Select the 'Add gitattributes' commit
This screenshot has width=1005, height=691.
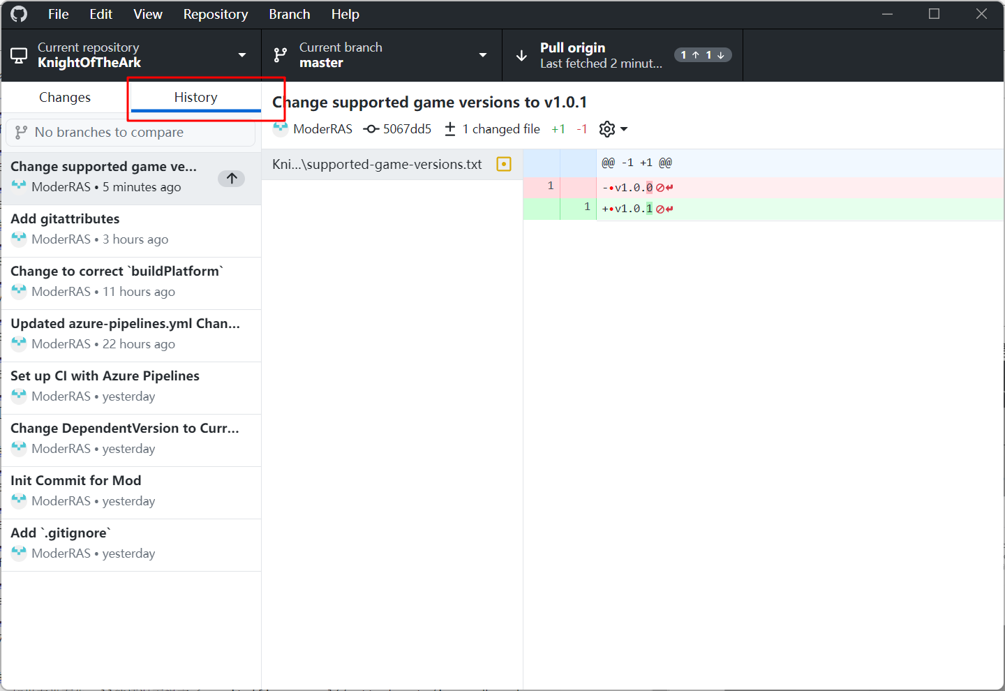click(x=131, y=229)
